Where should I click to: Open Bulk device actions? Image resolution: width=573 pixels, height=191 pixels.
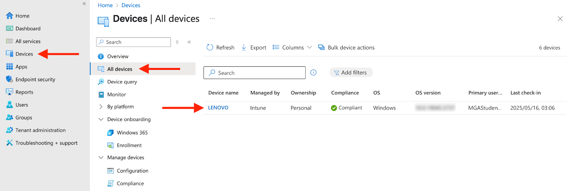[346, 47]
